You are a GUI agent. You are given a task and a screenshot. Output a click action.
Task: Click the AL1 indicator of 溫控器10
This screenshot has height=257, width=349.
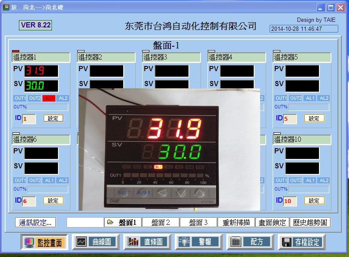tap(310, 180)
